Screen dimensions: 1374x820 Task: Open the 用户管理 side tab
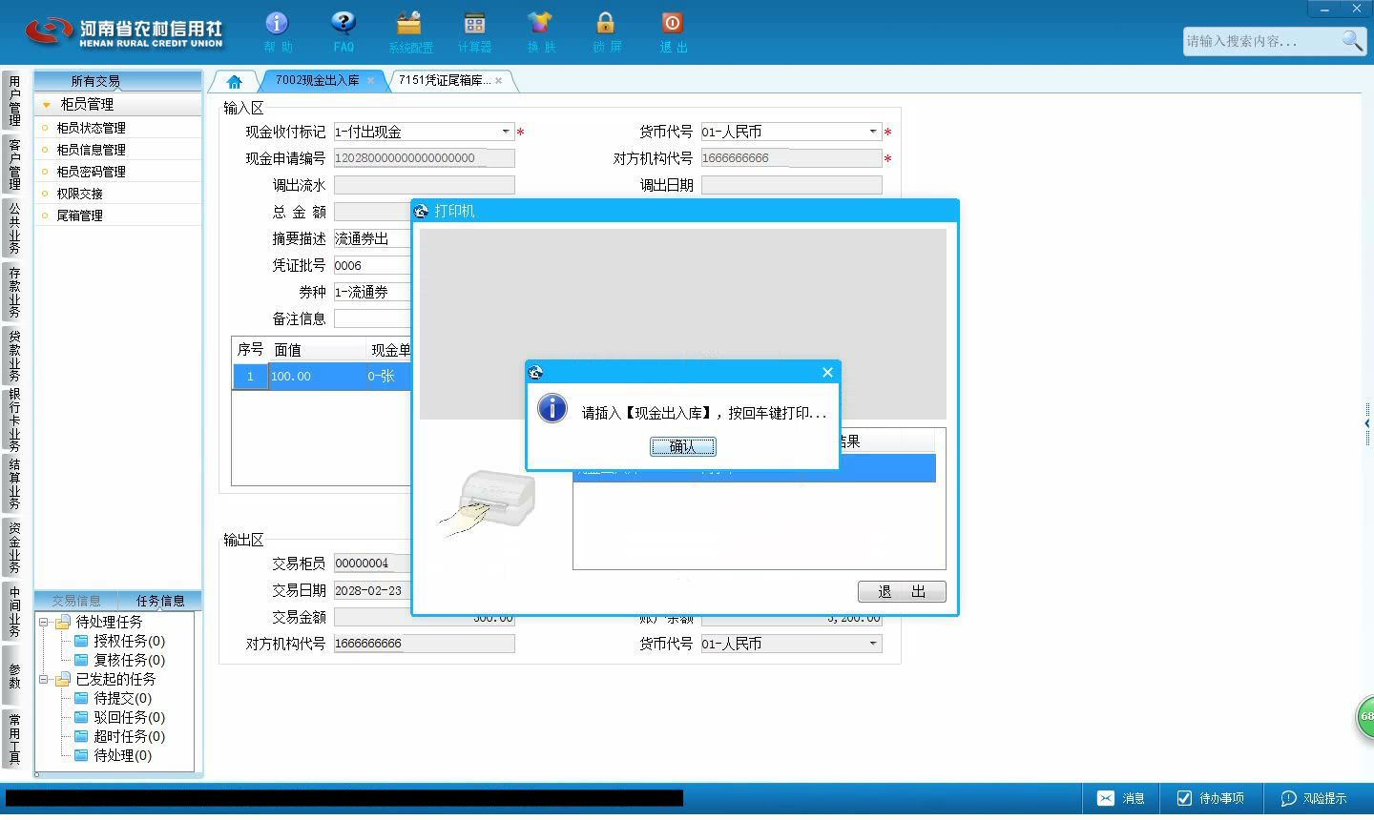13,101
